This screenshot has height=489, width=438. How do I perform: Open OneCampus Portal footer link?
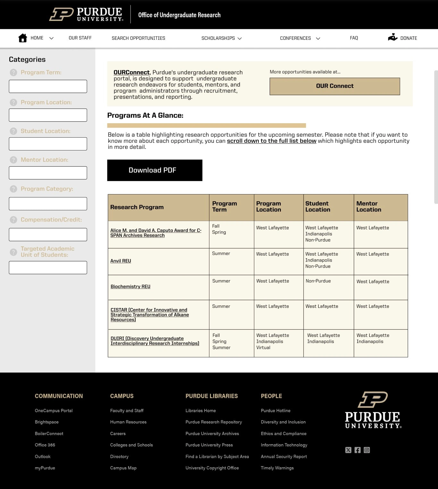click(x=54, y=411)
